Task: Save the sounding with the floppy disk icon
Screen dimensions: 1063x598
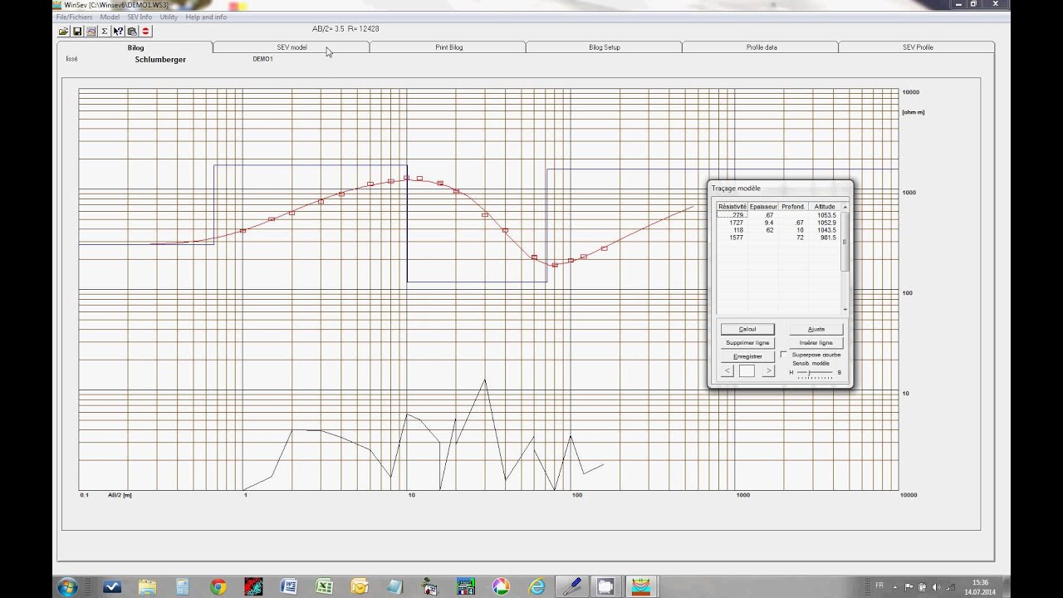Action: [77, 32]
